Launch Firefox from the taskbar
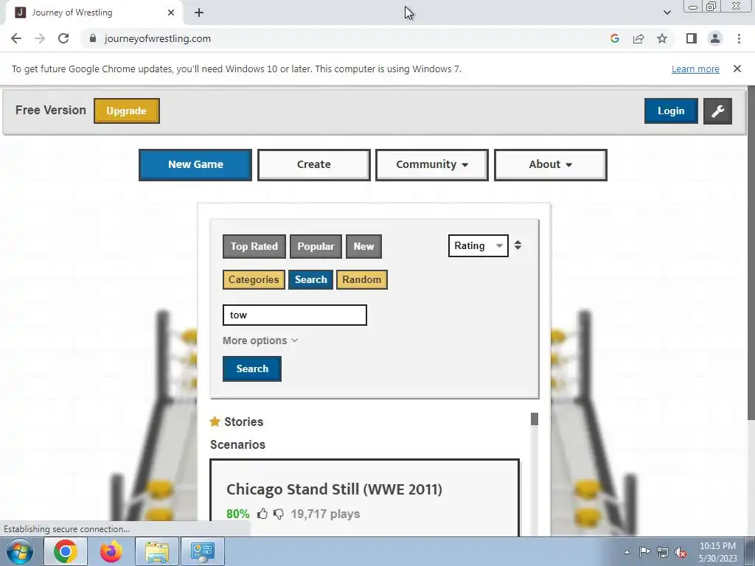755x566 pixels. (111, 551)
